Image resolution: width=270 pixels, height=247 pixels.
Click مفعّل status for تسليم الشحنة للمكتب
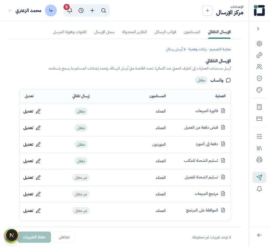coord(81,161)
